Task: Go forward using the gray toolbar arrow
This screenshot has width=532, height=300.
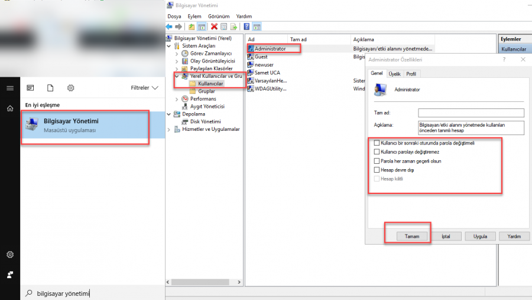Action: click(x=179, y=27)
